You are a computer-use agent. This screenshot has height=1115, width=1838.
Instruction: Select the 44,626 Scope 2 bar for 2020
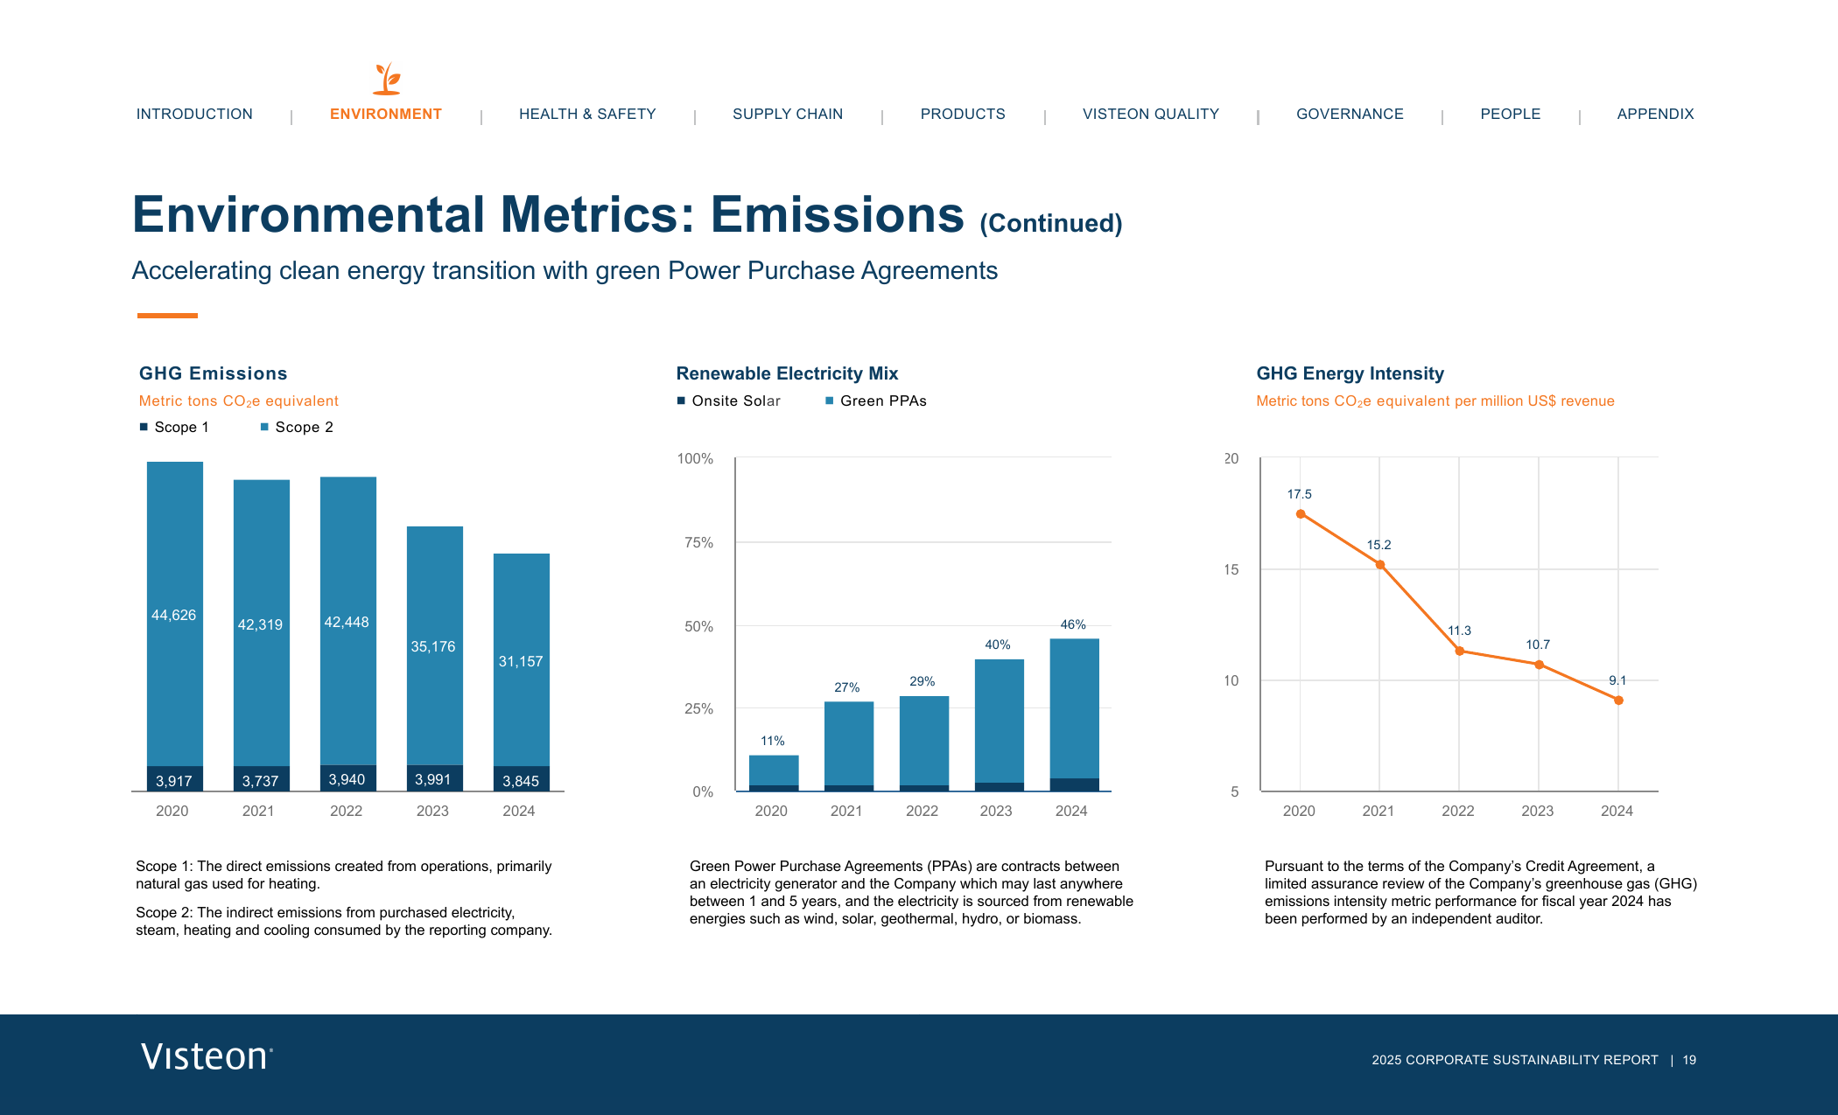(175, 614)
